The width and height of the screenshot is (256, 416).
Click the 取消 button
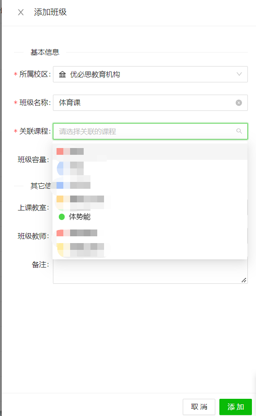[x=199, y=406]
